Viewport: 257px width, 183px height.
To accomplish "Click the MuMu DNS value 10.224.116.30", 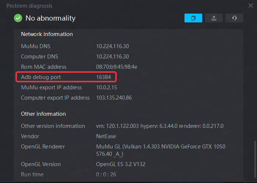I will [x=112, y=46].
